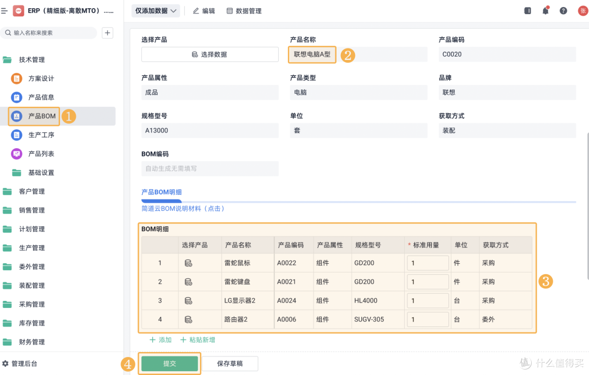
Task: Select the 产品BOM明细 tab
Action: click(x=161, y=192)
